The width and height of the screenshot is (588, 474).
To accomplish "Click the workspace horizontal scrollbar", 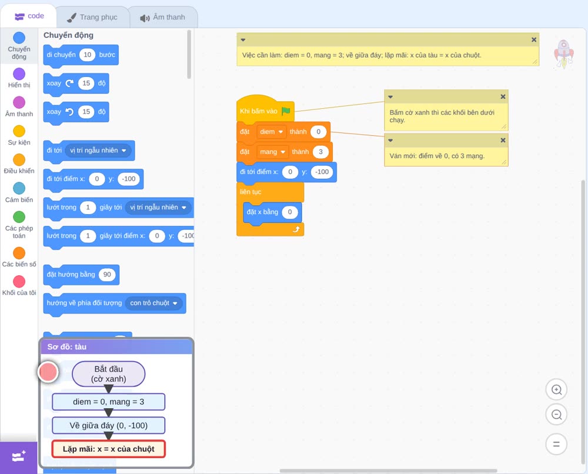I will click(x=389, y=470).
